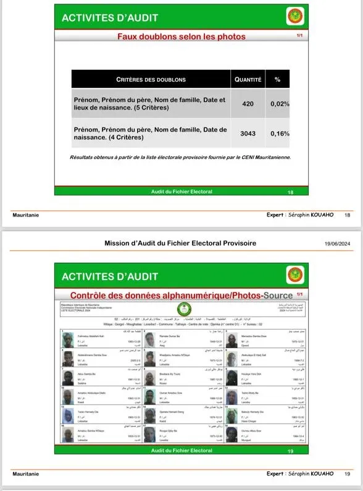Click the emblem on the slide 19 header
The width and height of the screenshot is (363, 491).
(295, 275)
